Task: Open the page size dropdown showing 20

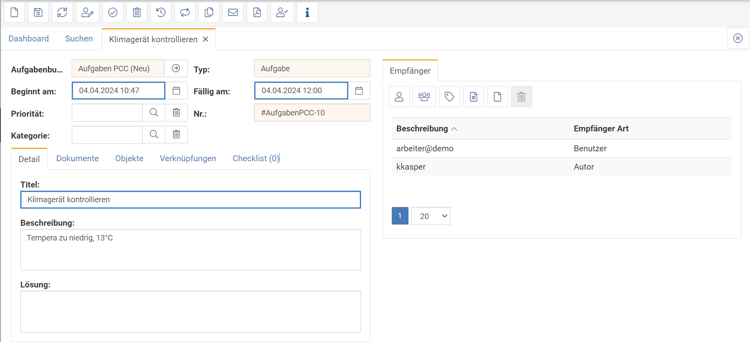Action: pyautogui.click(x=431, y=216)
